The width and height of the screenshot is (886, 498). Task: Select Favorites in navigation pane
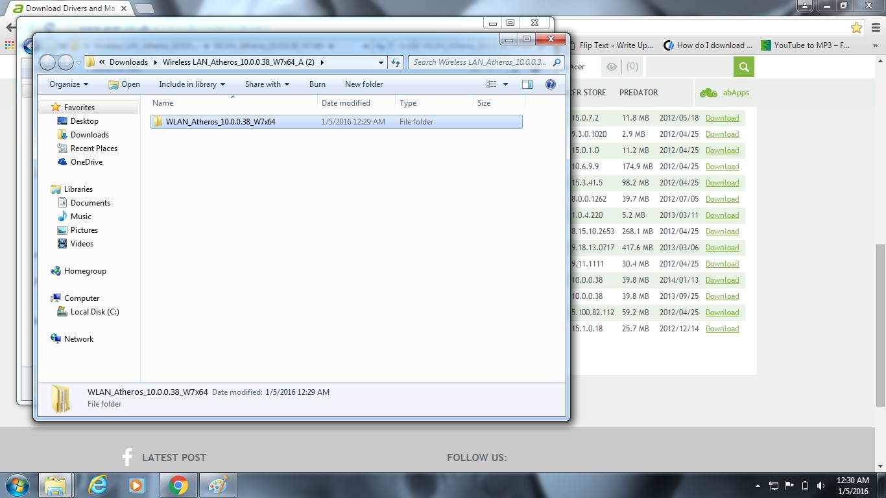click(x=79, y=108)
